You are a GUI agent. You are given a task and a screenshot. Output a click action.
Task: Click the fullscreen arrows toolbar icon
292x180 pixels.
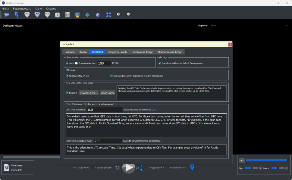pyautogui.click(x=109, y=15)
